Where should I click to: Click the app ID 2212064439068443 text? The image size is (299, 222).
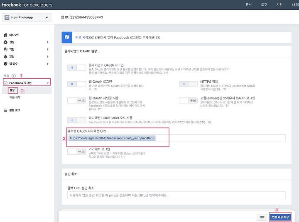(x=86, y=17)
